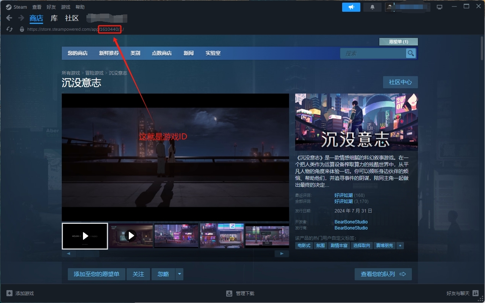Screen dimensions: 485x303
Task: Click 添加游戏 at bottom left
Action: pyautogui.click(x=25, y=293)
